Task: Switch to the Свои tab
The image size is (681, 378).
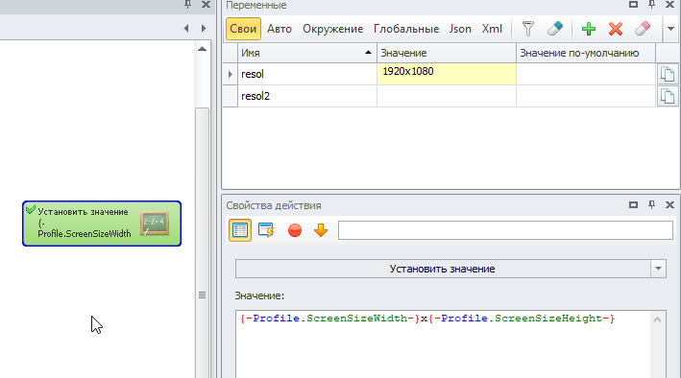Action: (x=243, y=29)
